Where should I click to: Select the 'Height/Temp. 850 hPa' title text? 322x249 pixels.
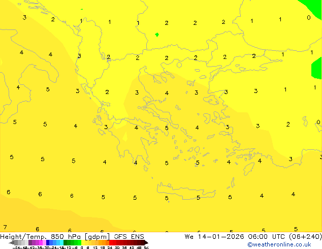coord(41,237)
